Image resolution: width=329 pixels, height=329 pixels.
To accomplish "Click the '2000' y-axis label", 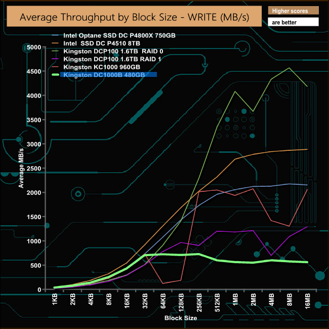I will (34, 193).
